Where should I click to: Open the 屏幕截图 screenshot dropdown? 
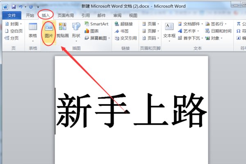[x=97, y=38]
